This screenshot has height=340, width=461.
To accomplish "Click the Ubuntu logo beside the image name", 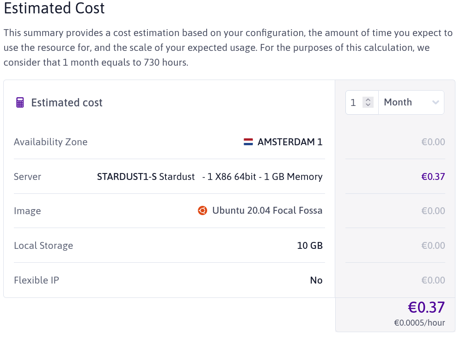I will coord(202,210).
